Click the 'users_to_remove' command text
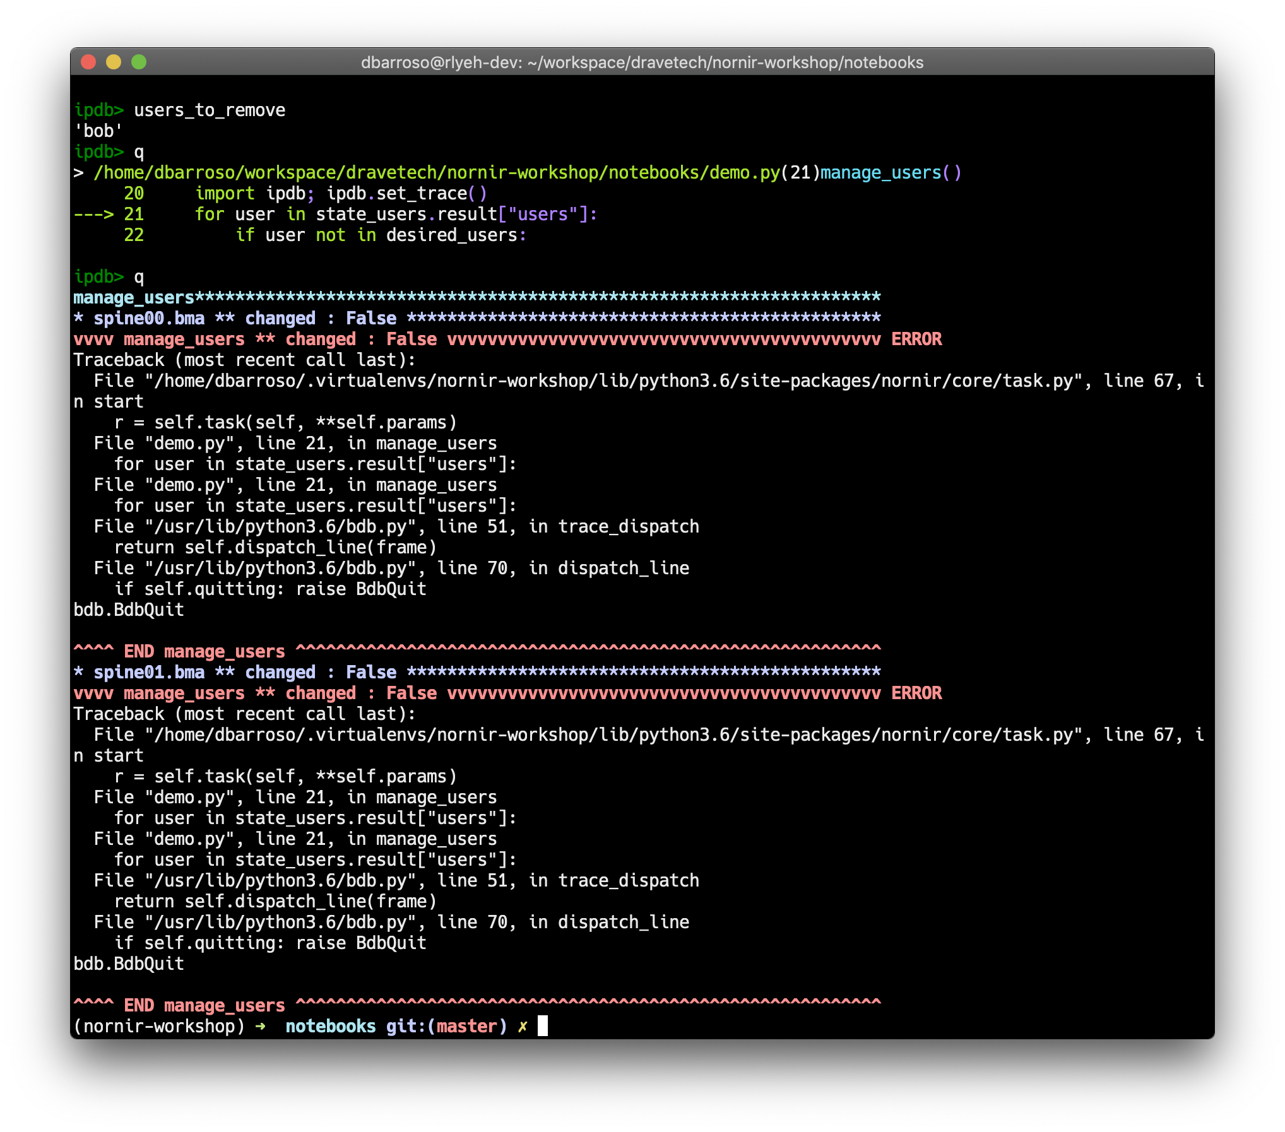The image size is (1285, 1132). (x=210, y=110)
